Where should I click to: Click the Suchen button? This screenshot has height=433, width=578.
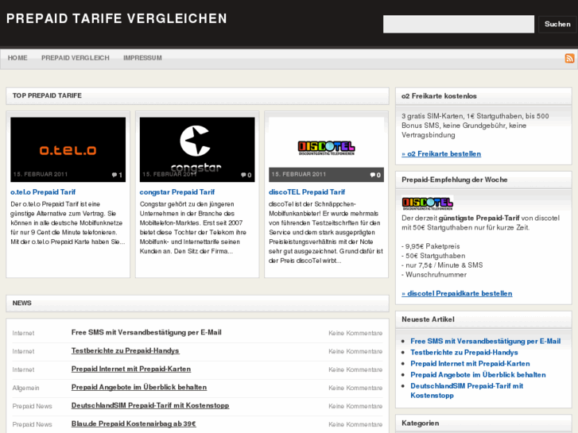(x=557, y=24)
